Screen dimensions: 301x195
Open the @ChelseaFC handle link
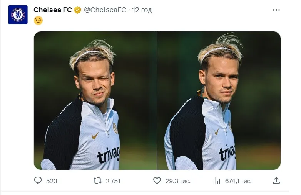click(105, 10)
